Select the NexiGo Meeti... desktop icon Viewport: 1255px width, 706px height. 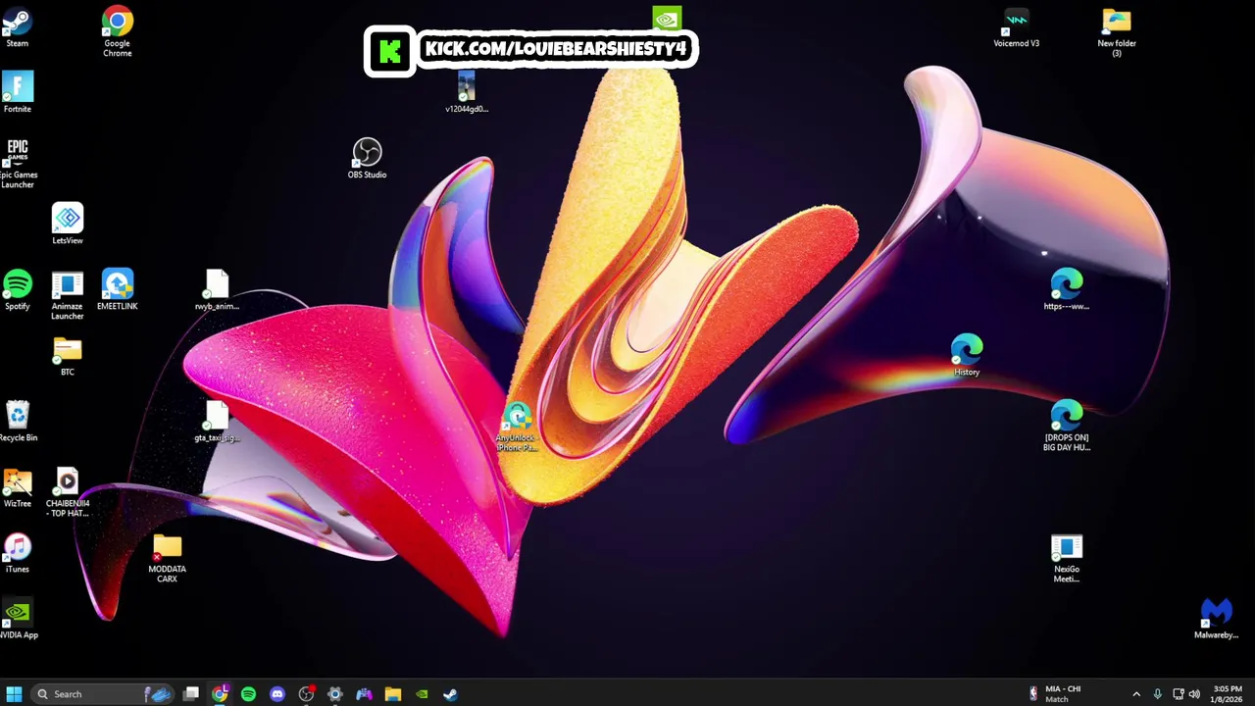tap(1067, 558)
